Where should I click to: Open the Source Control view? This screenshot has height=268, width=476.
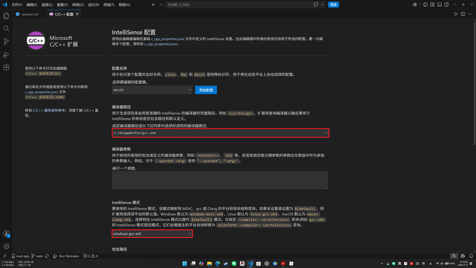click(6, 41)
